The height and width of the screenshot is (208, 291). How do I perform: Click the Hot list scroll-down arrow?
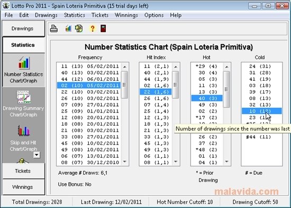tap(226, 162)
